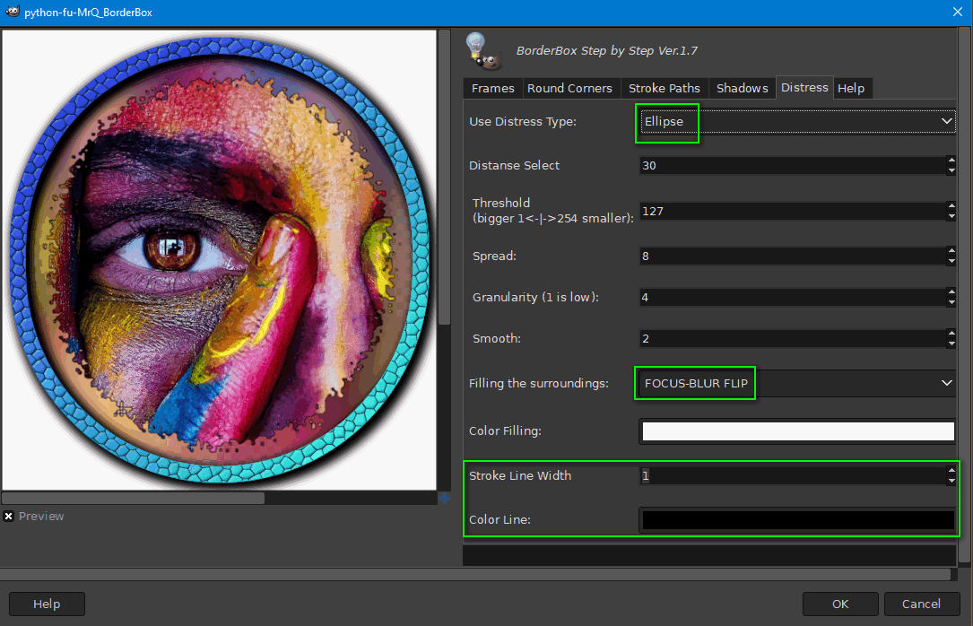The width and height of the screenshot is (973, 626).
Task: Open the Help tab
Action: click(x=851, y=88)
